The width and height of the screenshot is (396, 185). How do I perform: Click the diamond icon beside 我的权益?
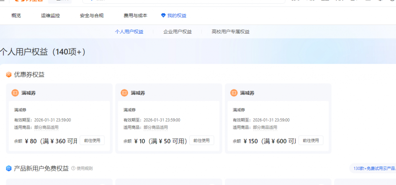163,15
